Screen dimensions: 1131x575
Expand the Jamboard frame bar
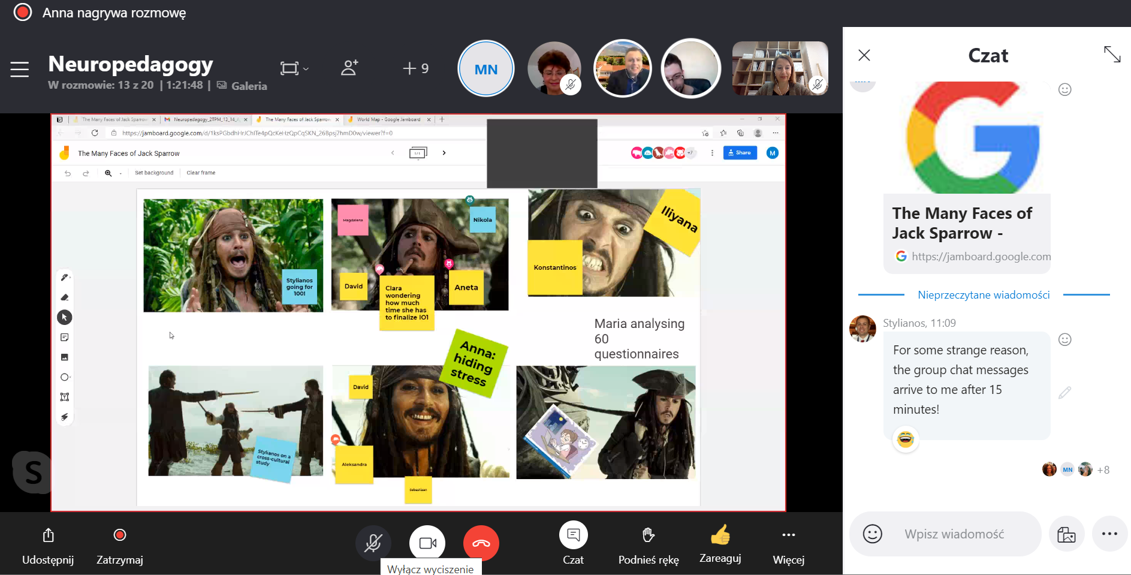(x=418, y=153)
